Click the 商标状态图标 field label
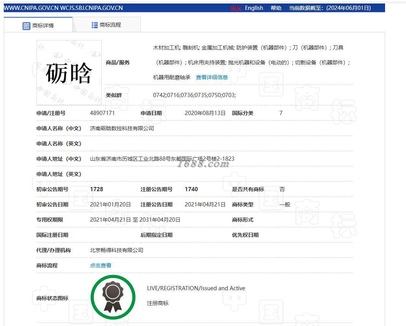This screenshot has height=326, width=406. [x=52, y=298]
